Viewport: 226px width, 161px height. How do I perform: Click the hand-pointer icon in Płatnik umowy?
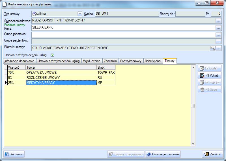click(x=213, y=48)
